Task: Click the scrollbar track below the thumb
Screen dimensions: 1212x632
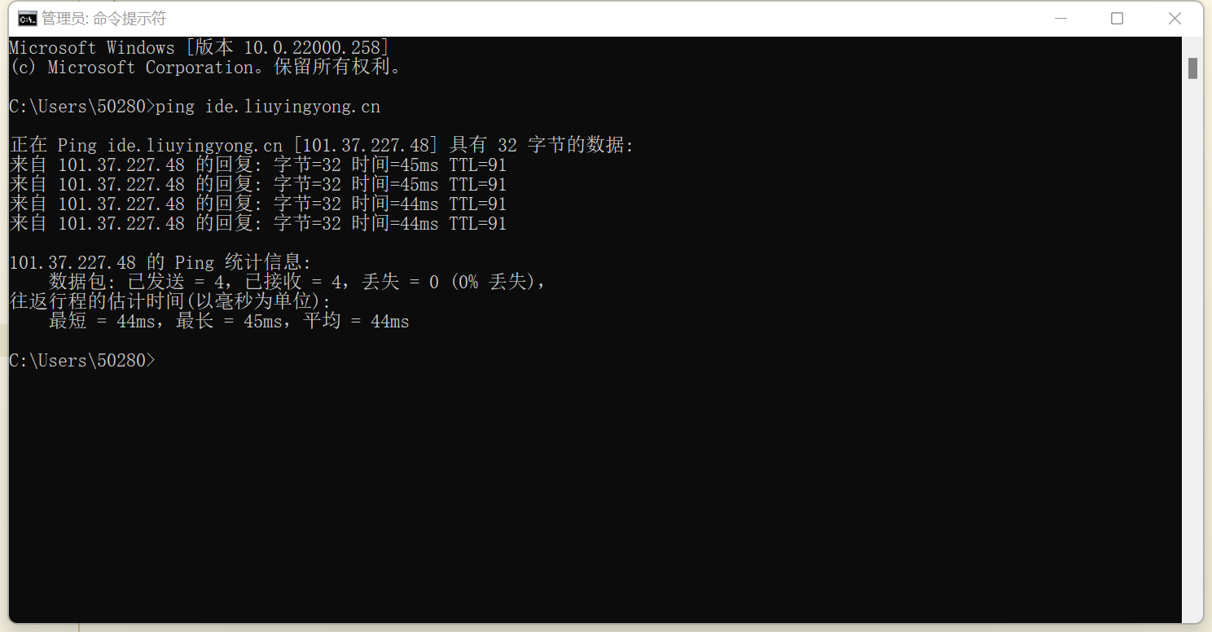Action: click(1192, 350)
